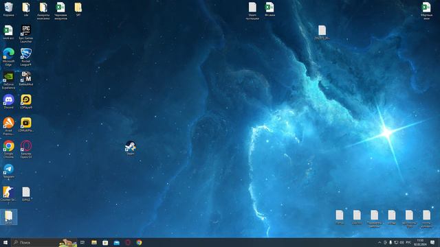The height and width of the screenshot is (247, 440).
Task: Launch Rocket League
Action: pos(26,57)
